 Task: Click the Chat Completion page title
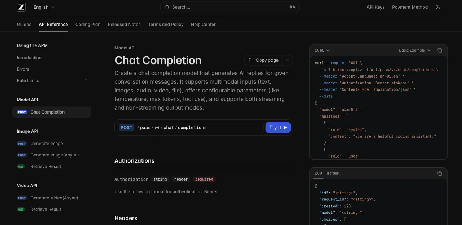click(158, 60)
